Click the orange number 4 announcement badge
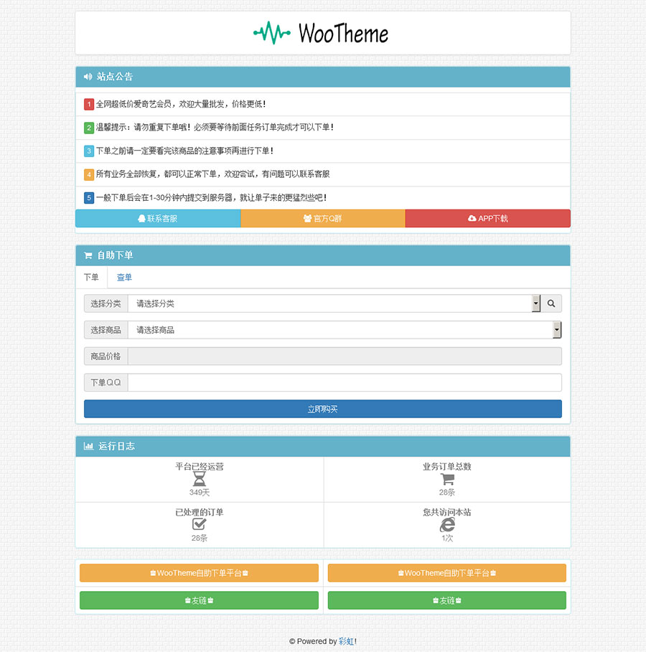 (89, 174)
